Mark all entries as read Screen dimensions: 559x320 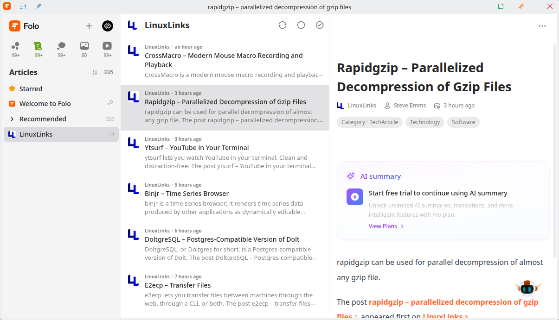[320, 25]
